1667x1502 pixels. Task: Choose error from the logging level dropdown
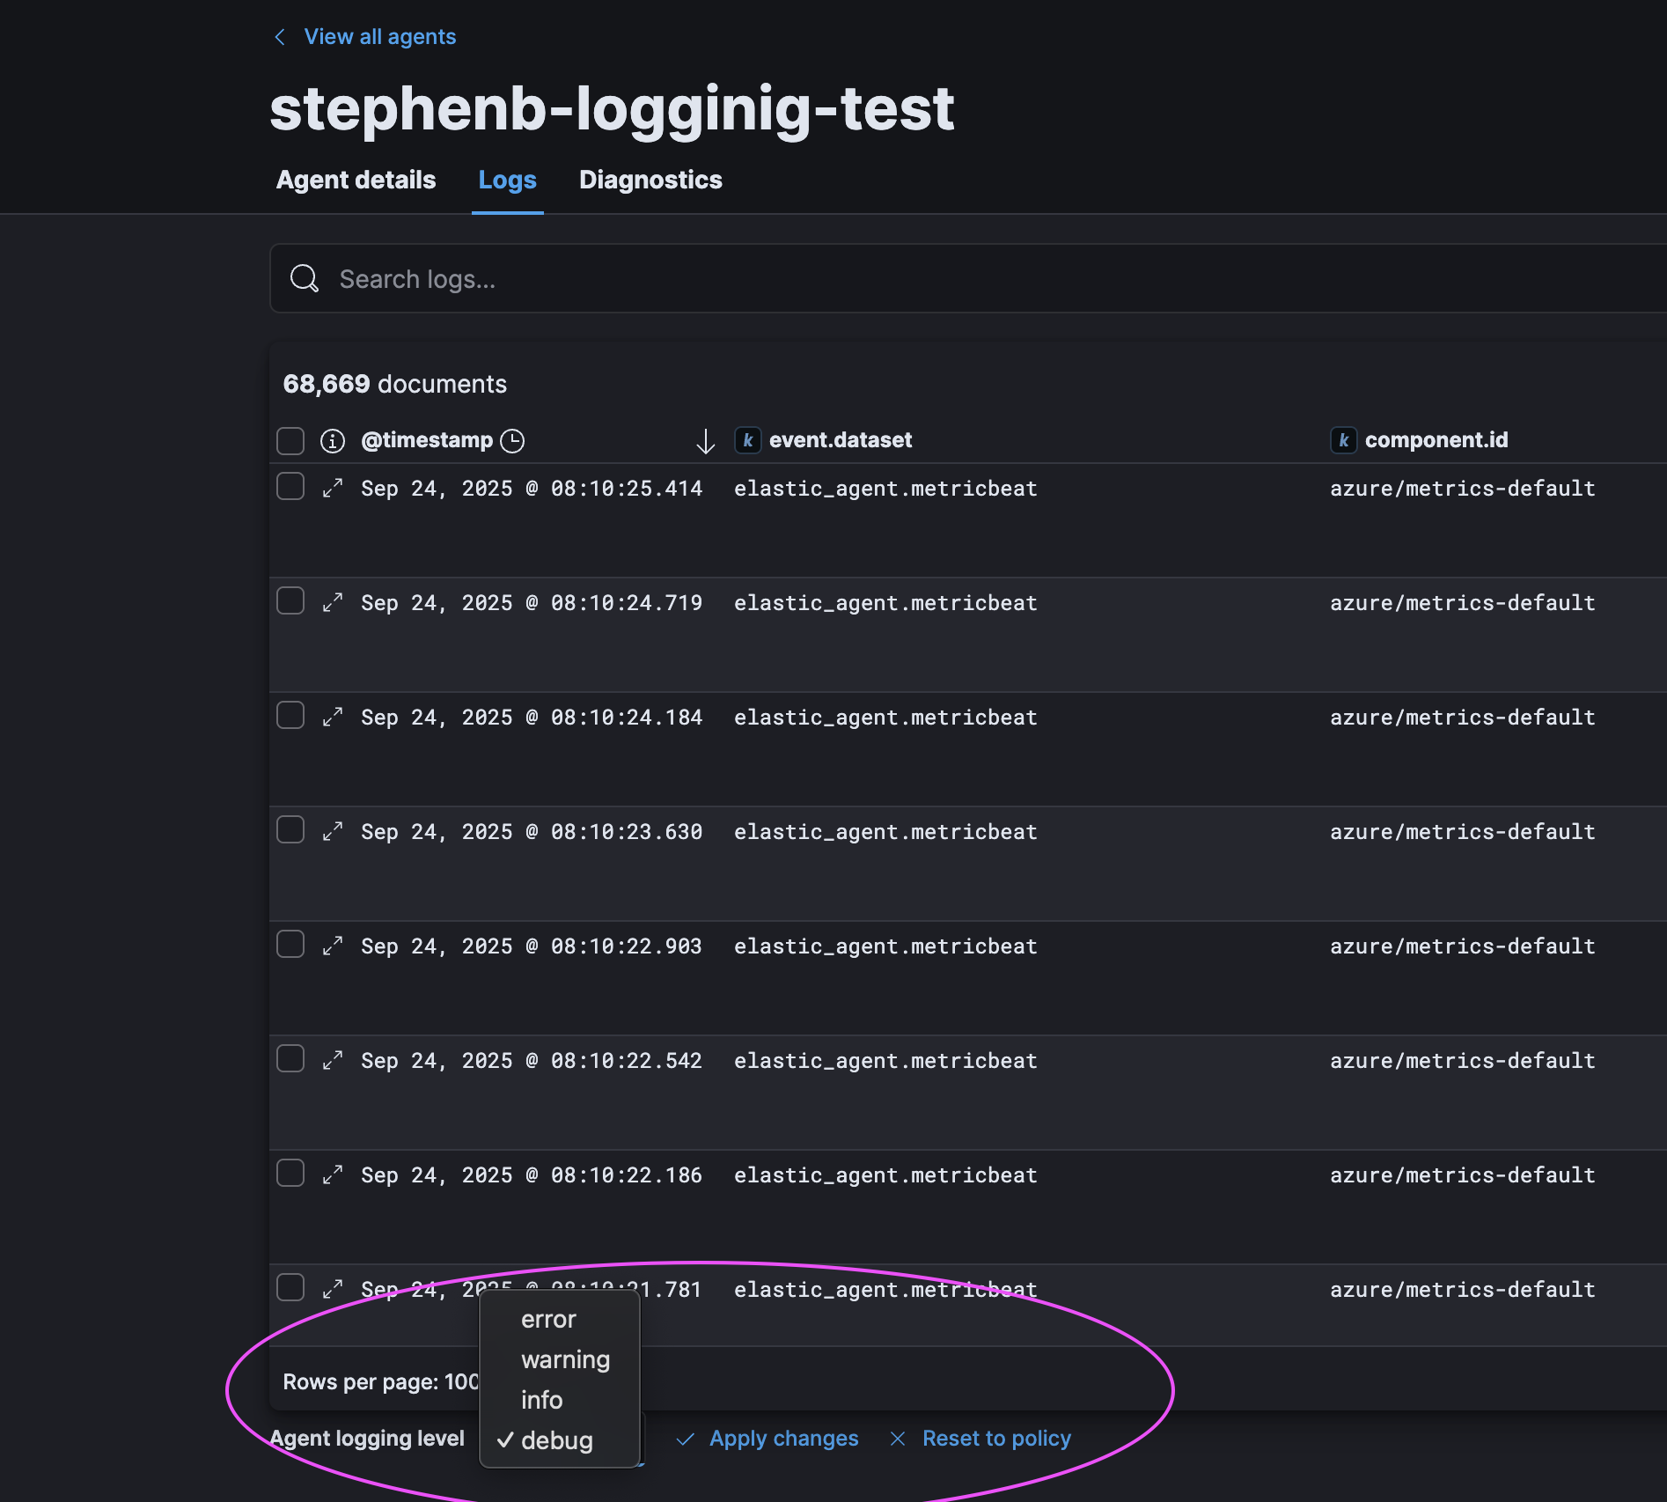click(x=548, y=1319)
